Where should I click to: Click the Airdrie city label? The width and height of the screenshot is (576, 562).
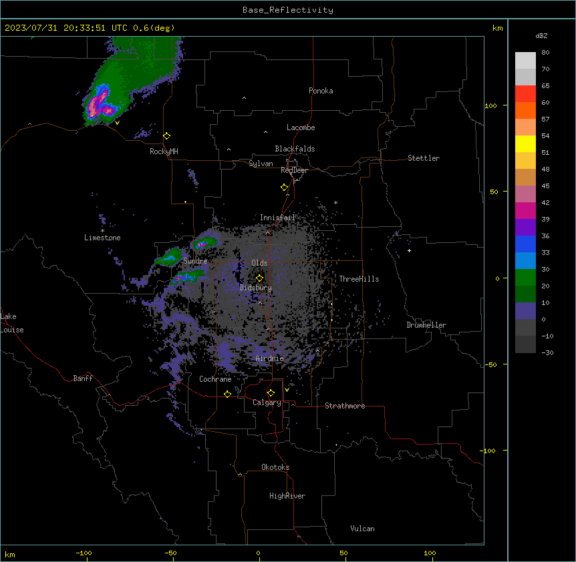click(x=269, y=358)
